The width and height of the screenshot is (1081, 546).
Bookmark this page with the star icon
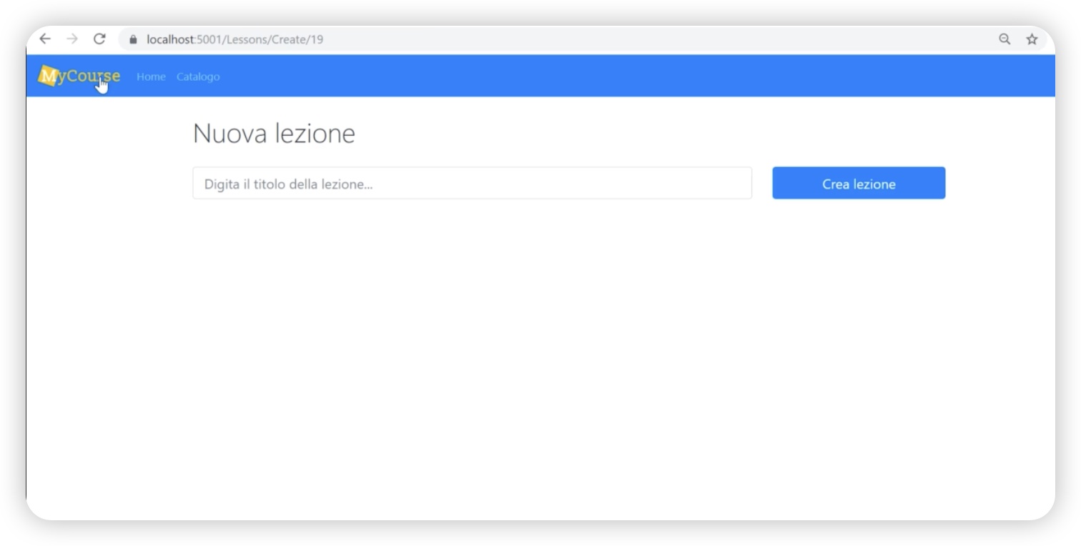point(1032,39)
